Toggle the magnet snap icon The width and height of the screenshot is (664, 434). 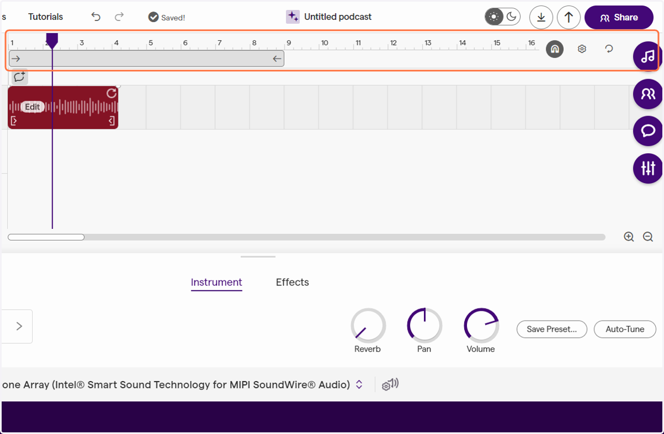pos(554,49)
